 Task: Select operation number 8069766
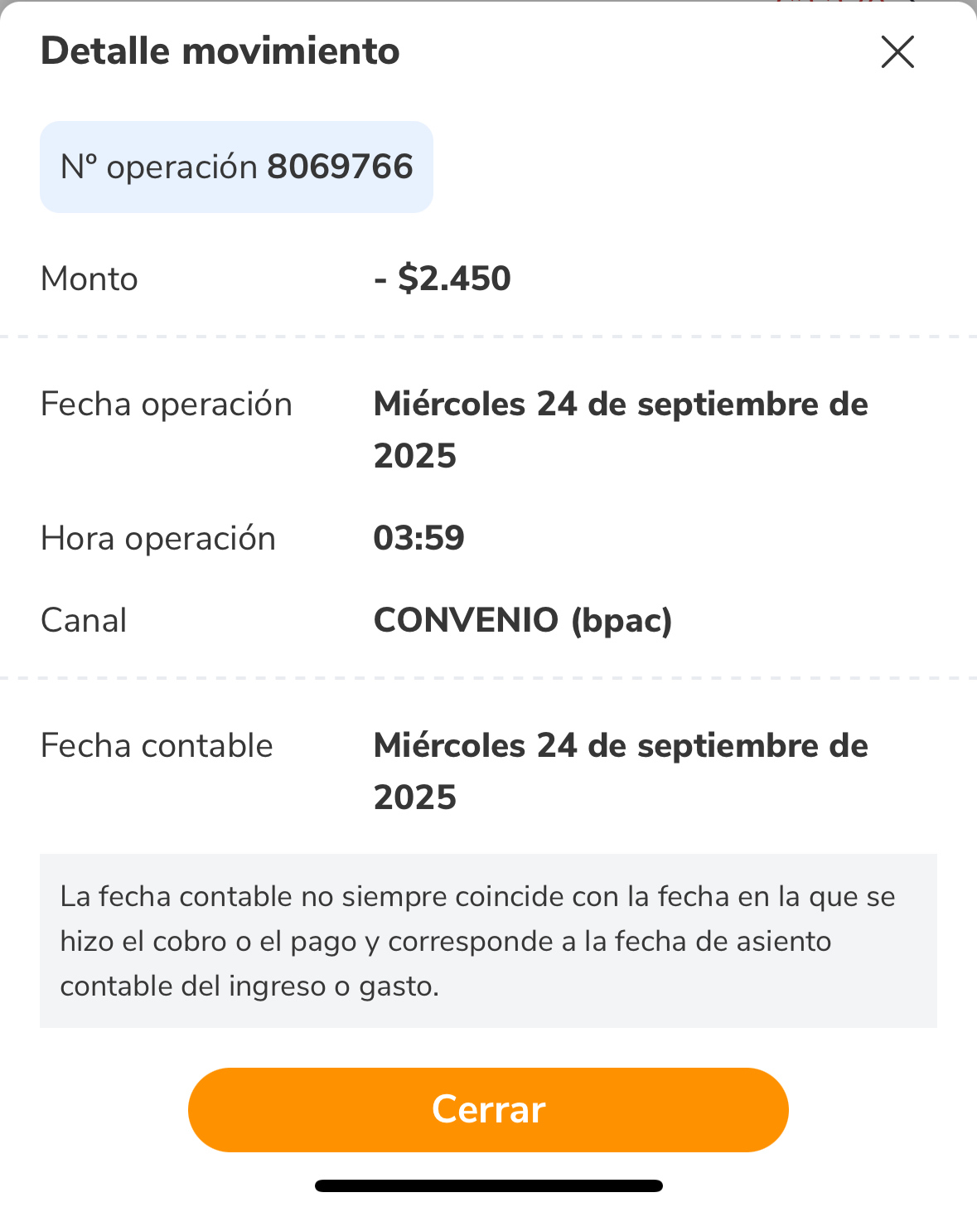340,167
